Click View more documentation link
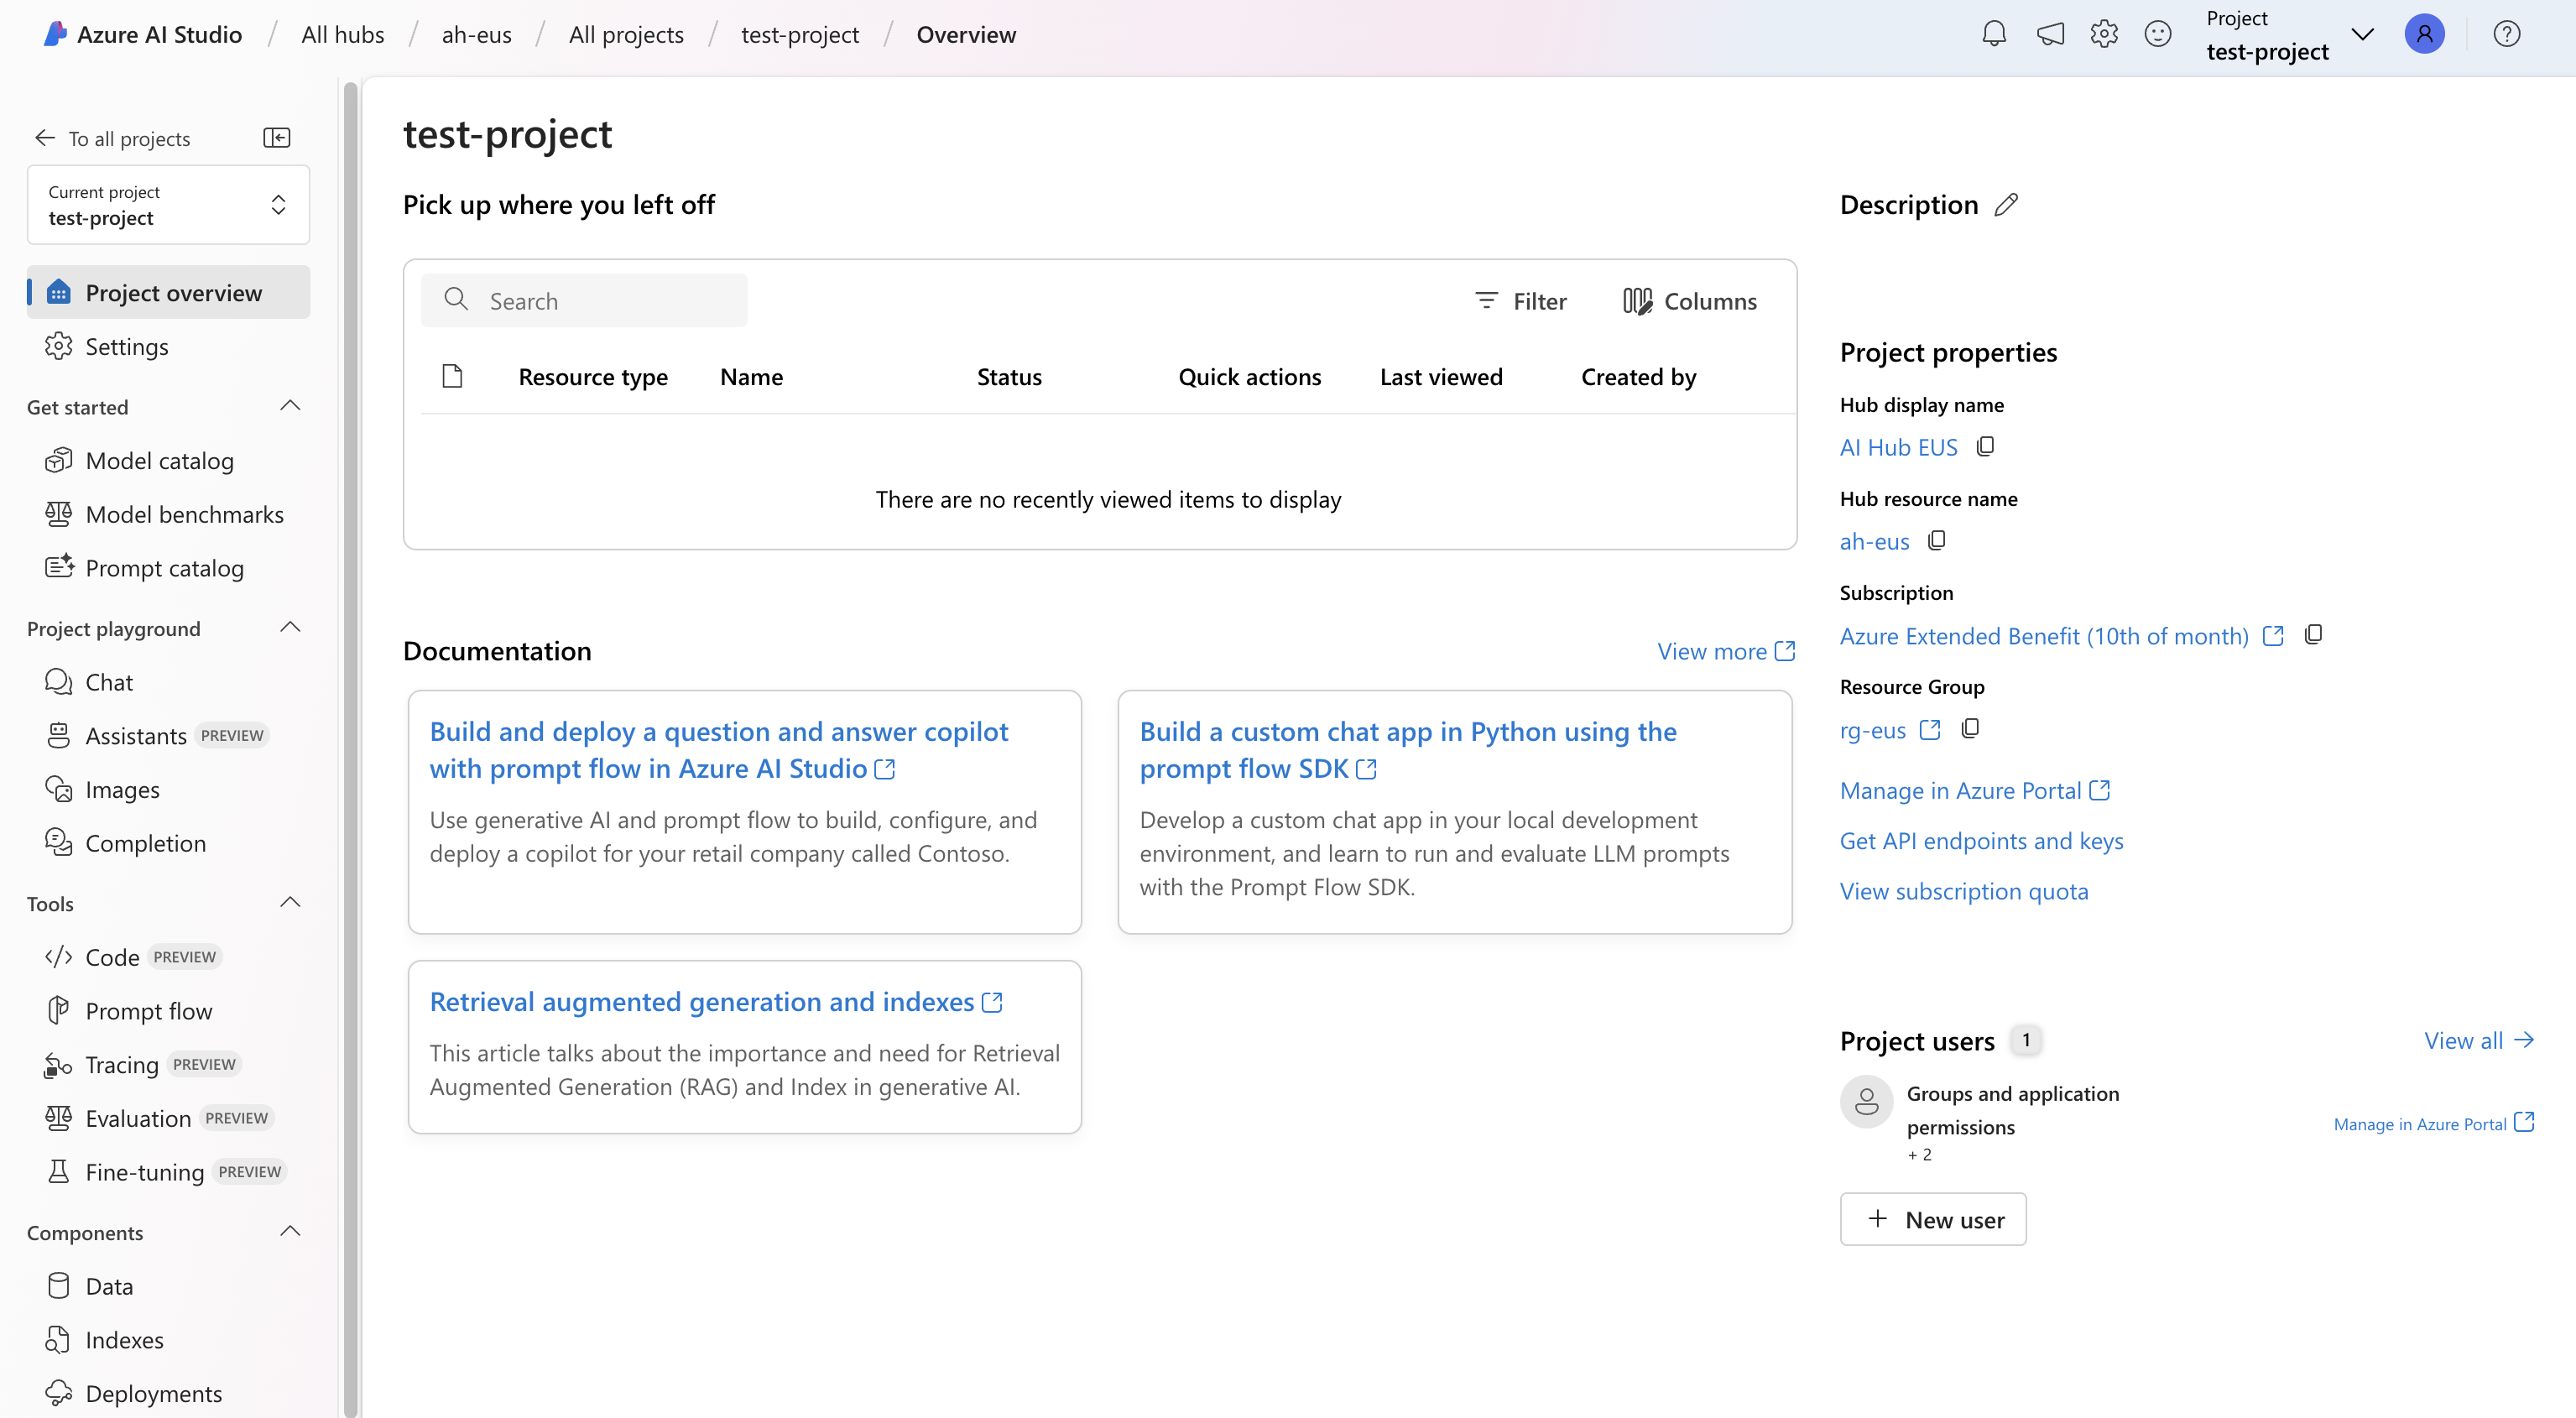 point(1726,651)
